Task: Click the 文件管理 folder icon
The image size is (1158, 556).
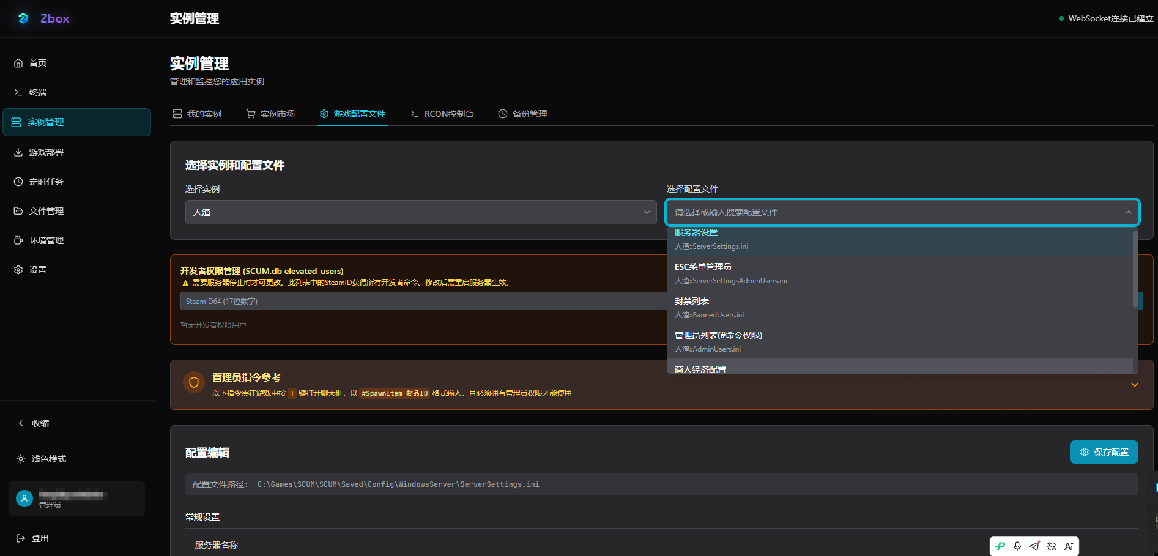Action: click(x=18, y=211)
